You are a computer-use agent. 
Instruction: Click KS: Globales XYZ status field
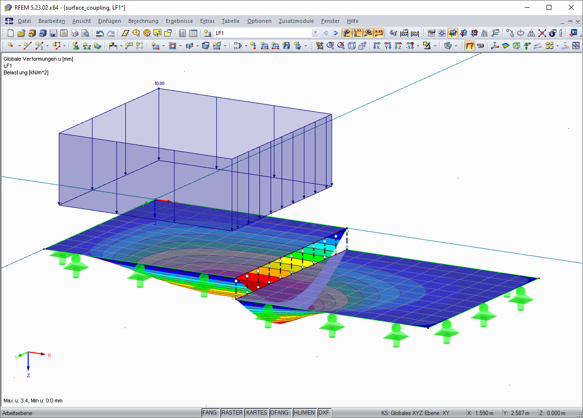tap(402, 413)
